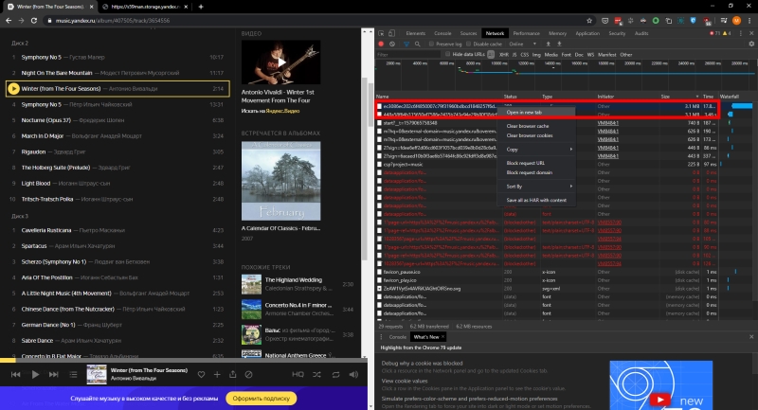Go back in browser history
Viewport: 758px width, 410px height.
[x=9, y=21]
